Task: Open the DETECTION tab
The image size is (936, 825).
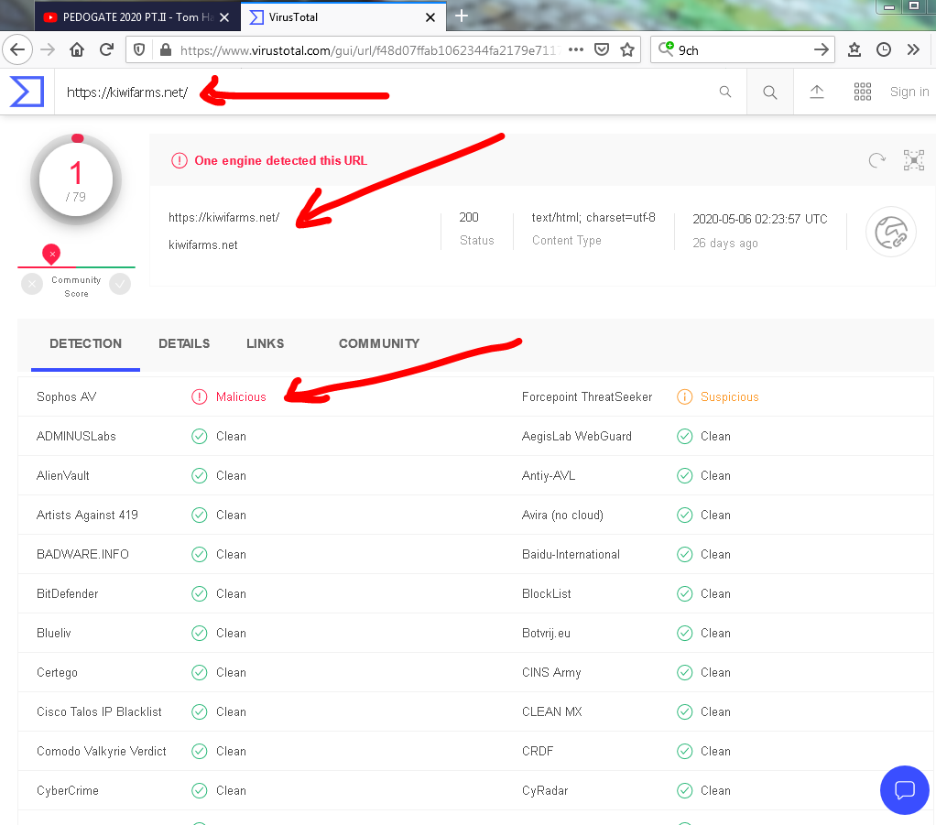Action: tap(85, 344)
